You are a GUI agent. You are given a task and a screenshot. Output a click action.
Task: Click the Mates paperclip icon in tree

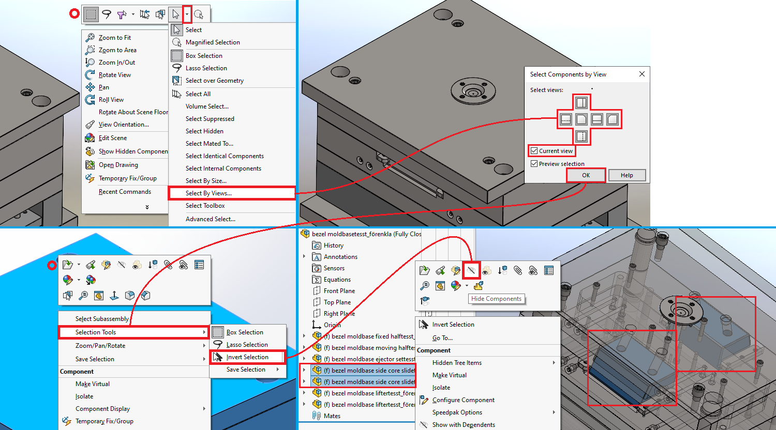tap(317, 416)
